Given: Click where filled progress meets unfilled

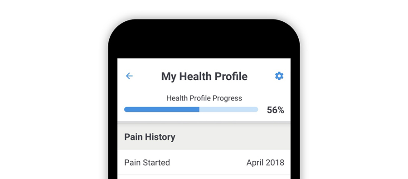Looking at the screenshot, I should (199, 110).
